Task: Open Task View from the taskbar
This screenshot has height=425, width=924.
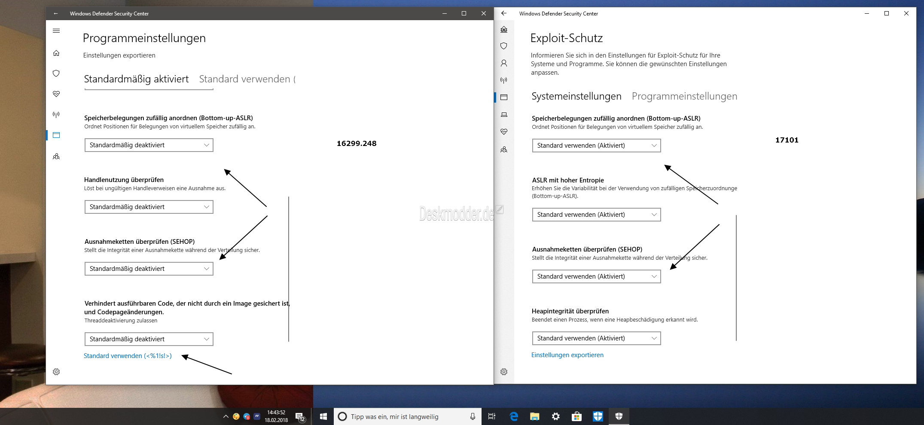Action: tap(492, 416)
